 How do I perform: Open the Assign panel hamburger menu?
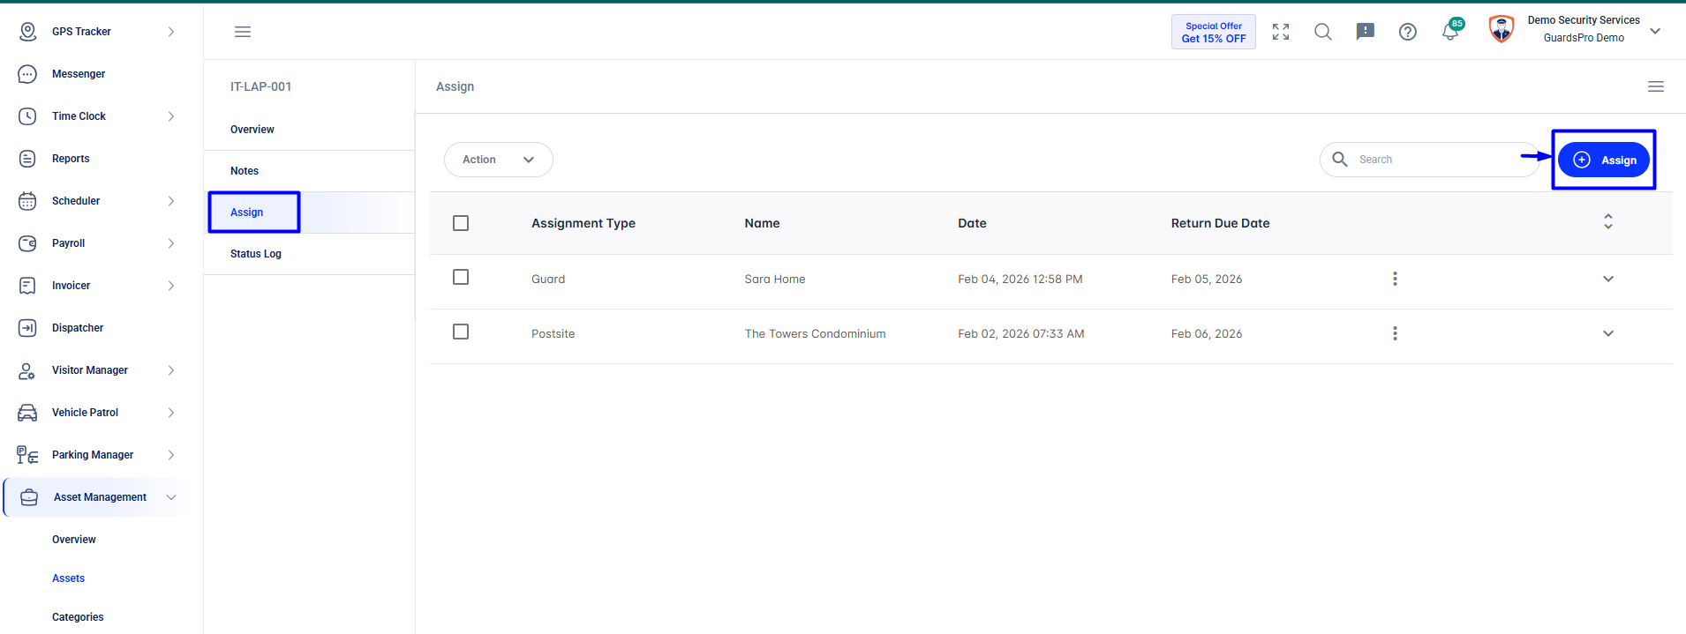[x=1656, y=86]
